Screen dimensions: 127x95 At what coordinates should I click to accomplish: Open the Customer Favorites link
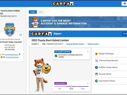pyautogui.click(x=12, y=57)
